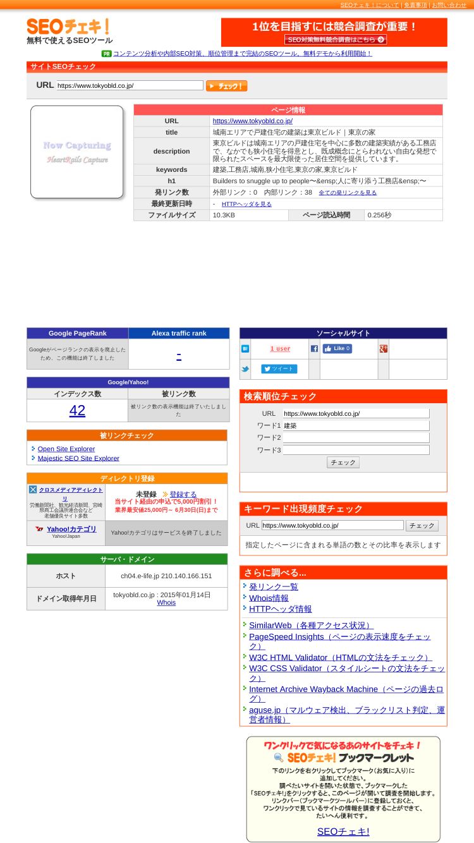Click the rank check URL field
Image resolution: width=474 pixels, height=843 pixels.
[356, 413]
